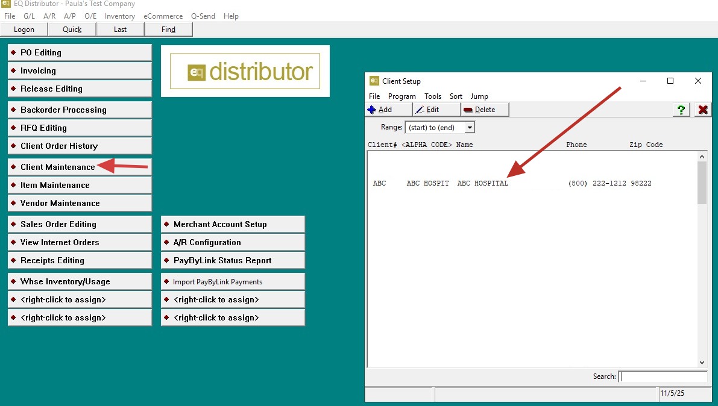The width and height of the screenshot is (718, 406).
Task: Click the red X exit icon in Client Setup toolbar
Action: click(x=703, y=110)
